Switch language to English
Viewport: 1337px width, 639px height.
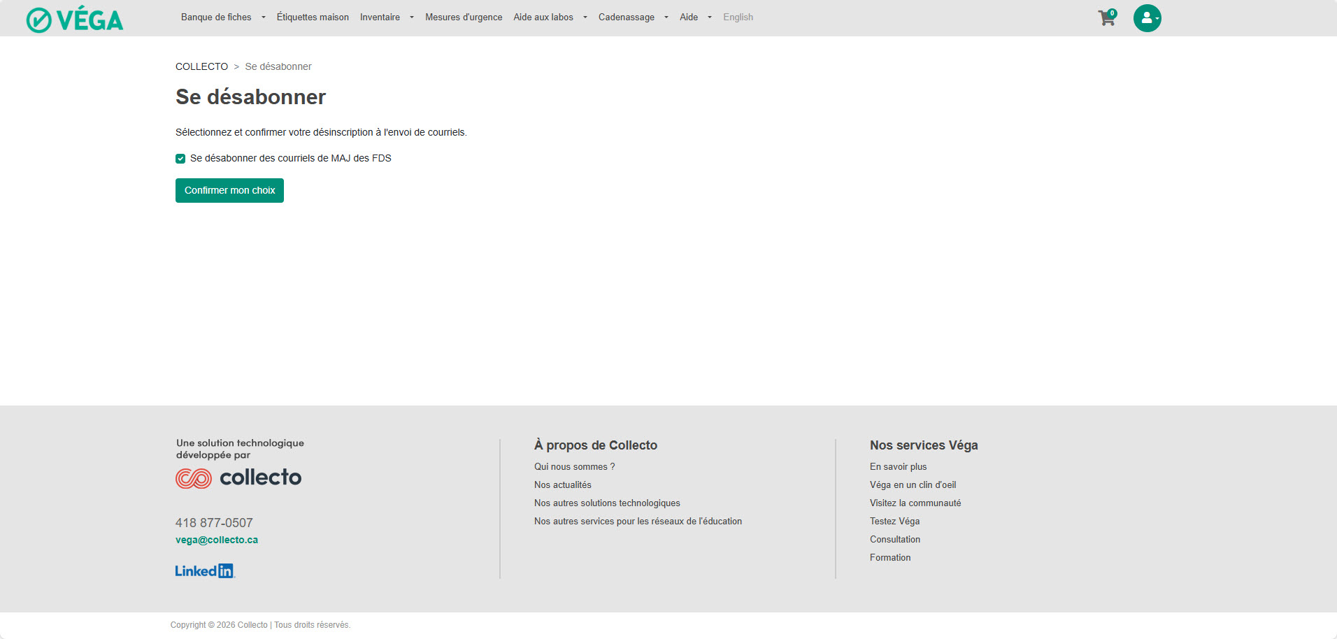738,17
